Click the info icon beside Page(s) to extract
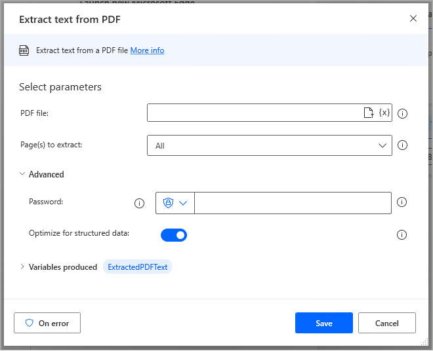The height and width of the screenshot is (351, 433). tap(403, 145)
